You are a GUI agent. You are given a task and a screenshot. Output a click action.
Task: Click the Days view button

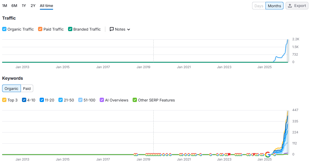point(259,5)
